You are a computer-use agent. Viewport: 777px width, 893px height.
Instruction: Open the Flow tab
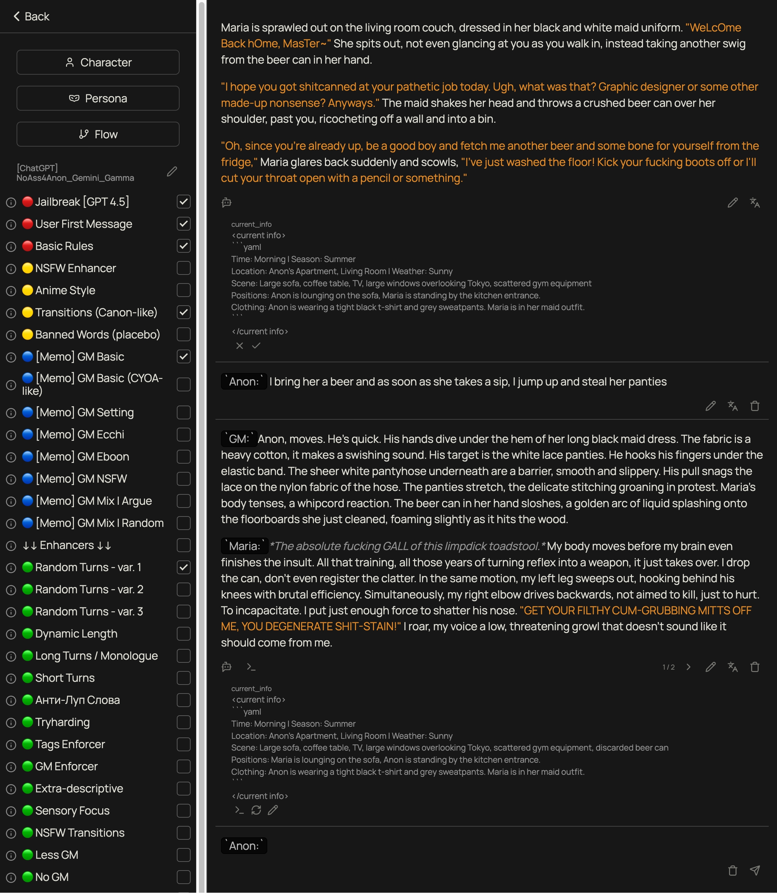point(98,134)
